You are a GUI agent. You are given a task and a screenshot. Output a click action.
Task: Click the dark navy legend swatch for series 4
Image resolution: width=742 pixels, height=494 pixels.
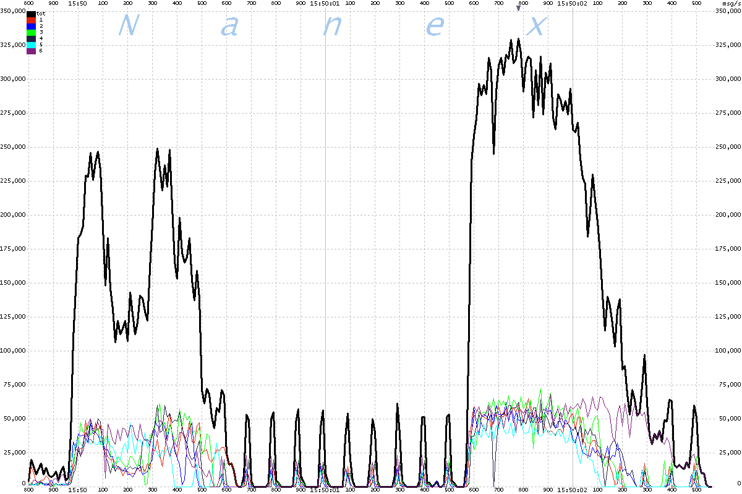tap(32, 38)
